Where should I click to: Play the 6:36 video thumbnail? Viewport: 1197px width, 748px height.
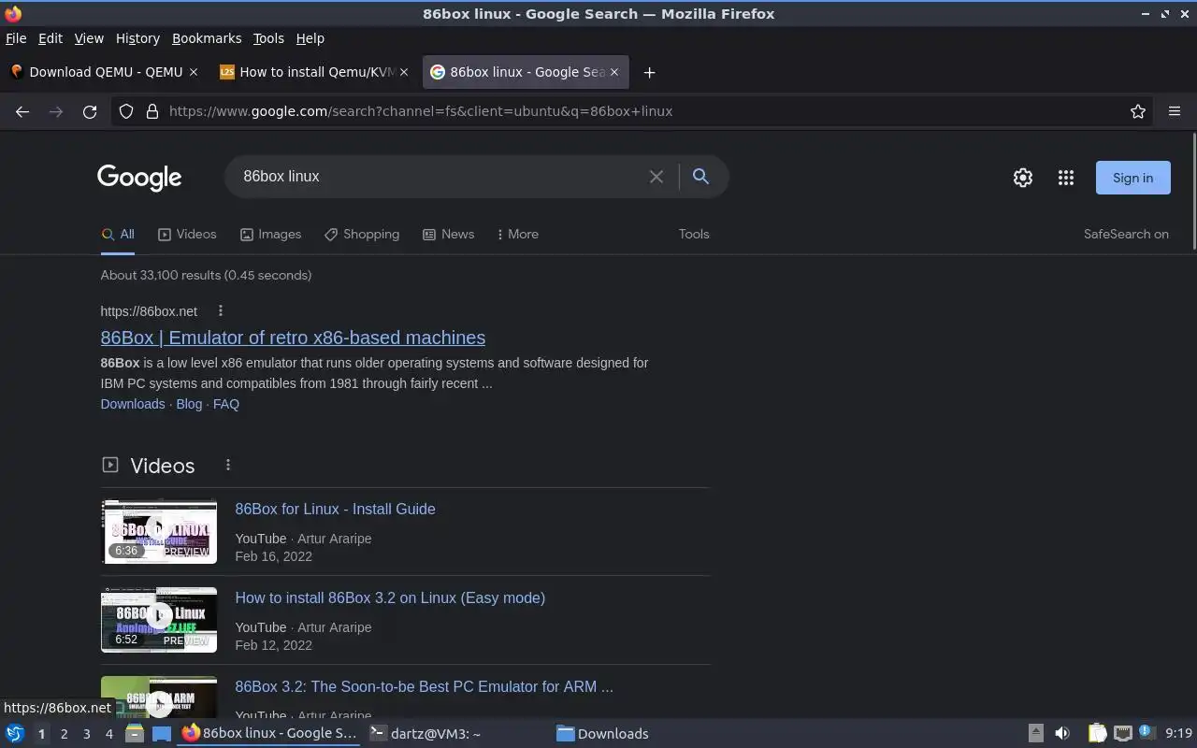tap(159, 531)
